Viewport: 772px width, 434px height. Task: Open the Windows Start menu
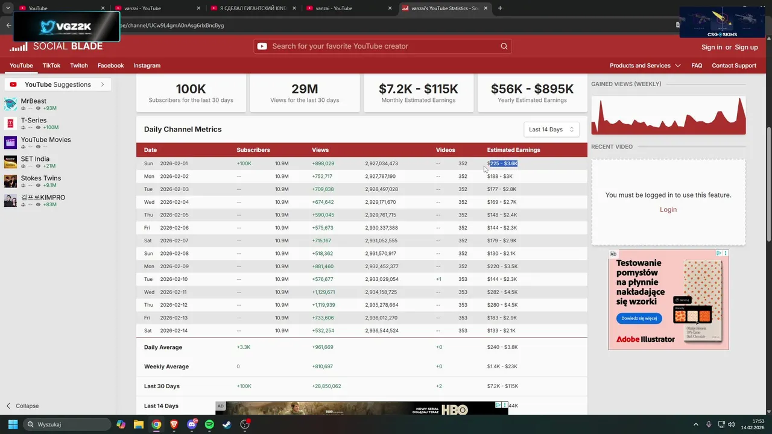12,424
